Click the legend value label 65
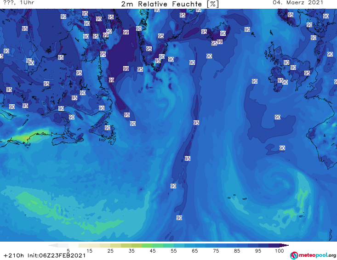The width and height of the screenshot is (337, 260). (x=195, y=250)
